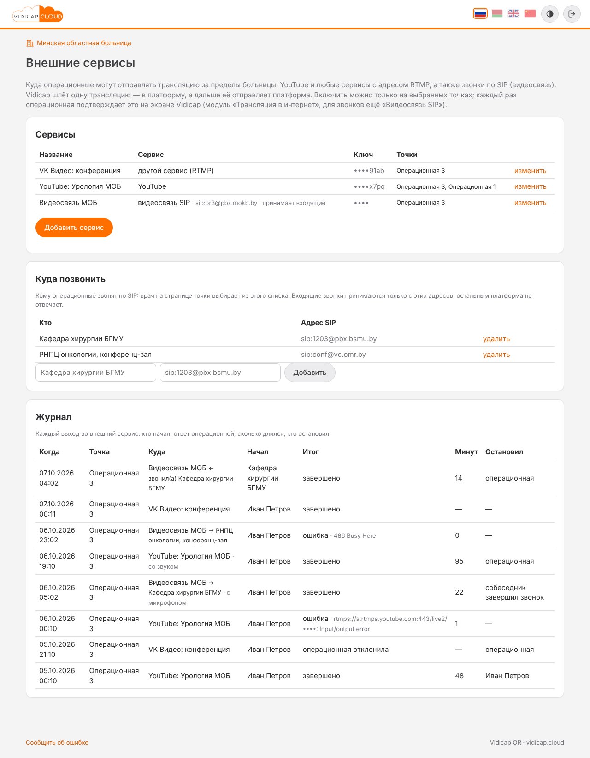Select the masked key ending in 91ab
The height and width of the screenshot is (758, 590).
point(369,171)
